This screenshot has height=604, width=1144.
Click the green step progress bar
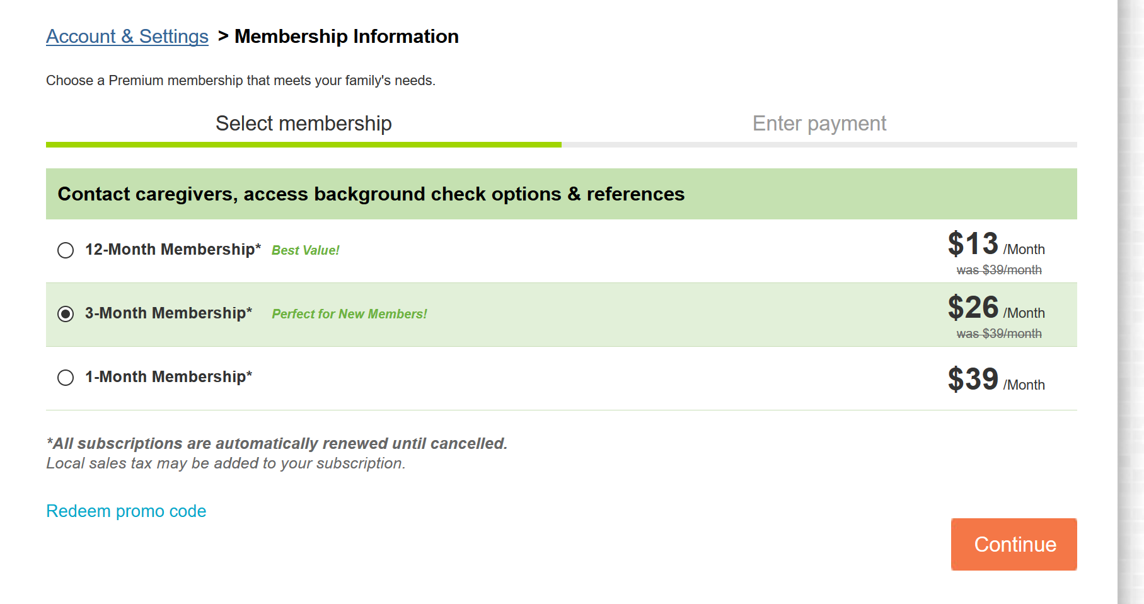(303, 145)
